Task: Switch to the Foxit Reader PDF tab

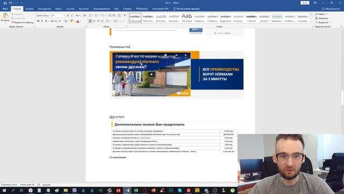Action: [160, 9]
